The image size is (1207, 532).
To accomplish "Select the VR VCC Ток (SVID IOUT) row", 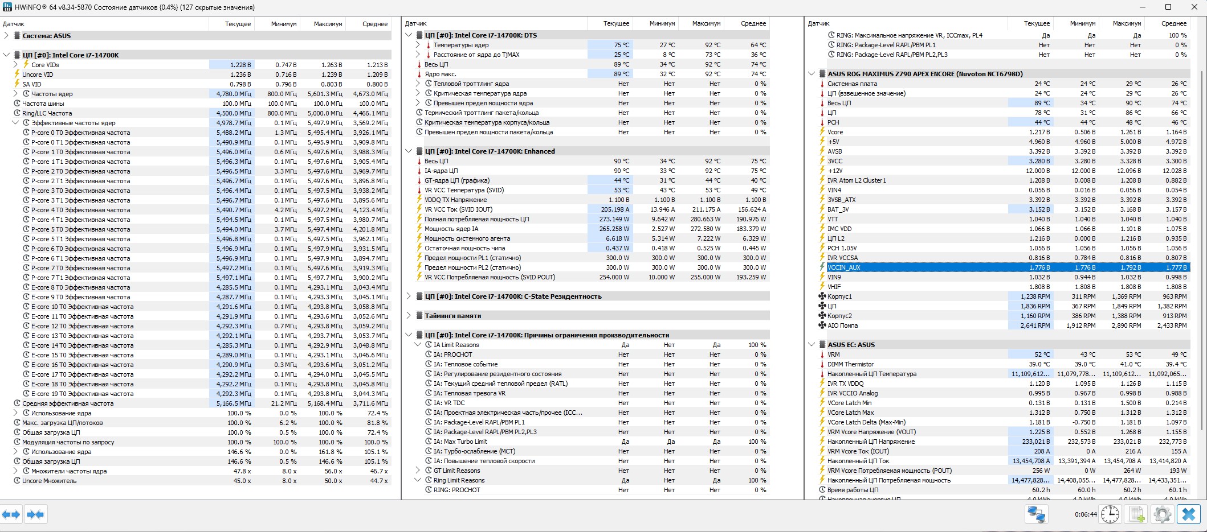I will pyautogui.click(x=592, y=209).
